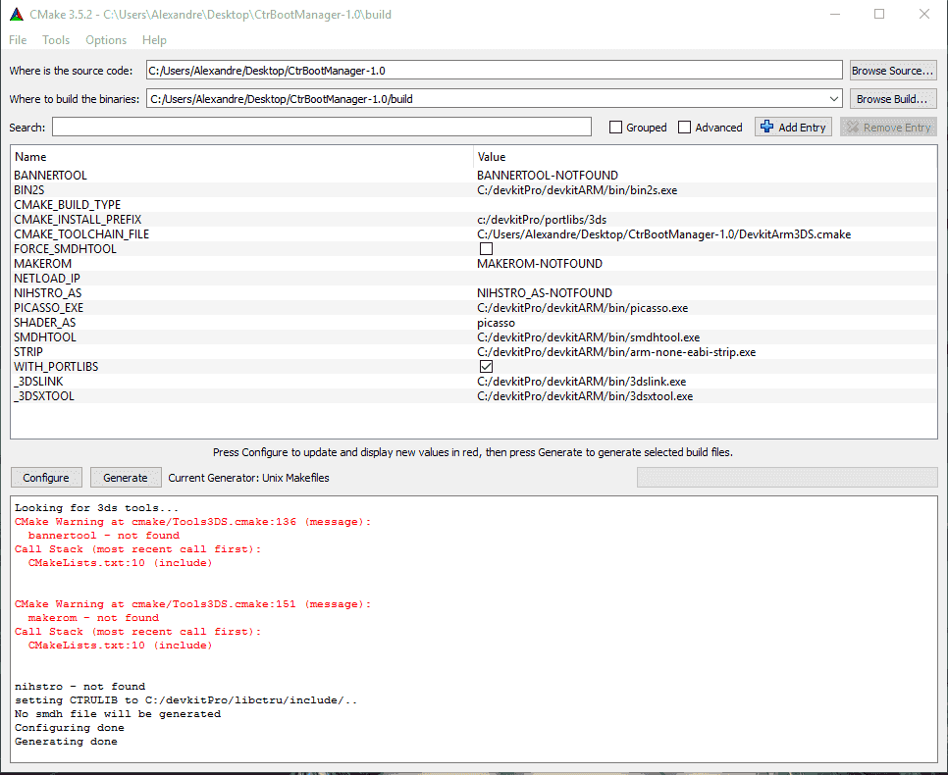Image resolution: width=948 pixels, height=775 pixels.
Task: Edit the 3dslink.exe path value
Action: (582, 382)
